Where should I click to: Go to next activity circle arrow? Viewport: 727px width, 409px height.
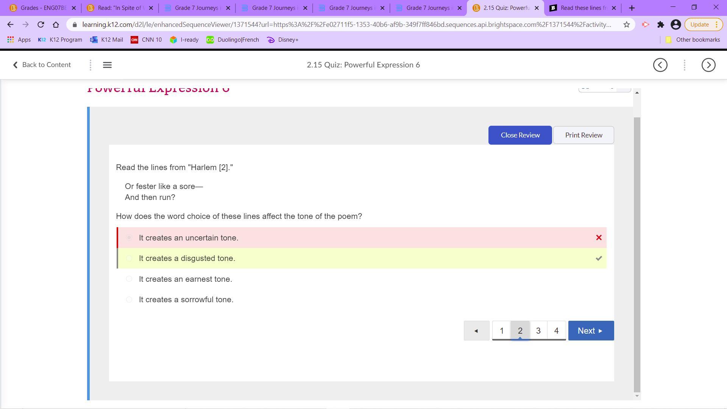click(x=708, y=65)
